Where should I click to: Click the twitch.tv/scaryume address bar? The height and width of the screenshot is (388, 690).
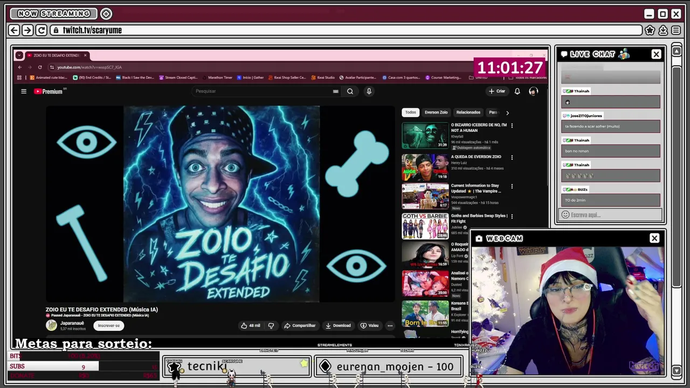pyautogui.click(x=347, y=30)
